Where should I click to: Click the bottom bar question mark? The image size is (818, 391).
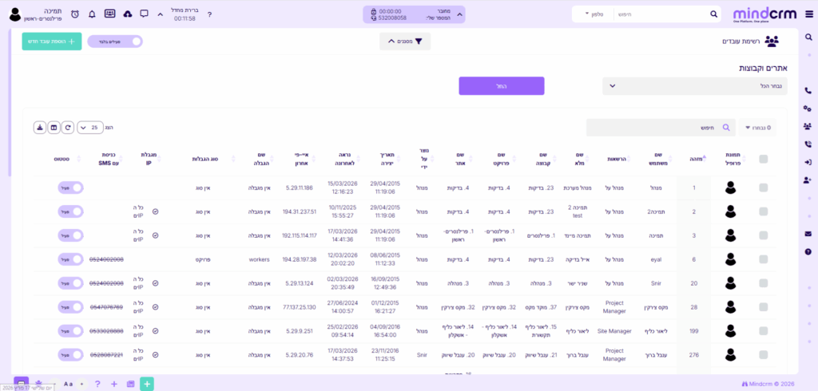pos(97,385)
